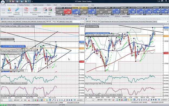Click GBP/USD red Ask price button
Screen dimensions: 169x106
point(67,11)
